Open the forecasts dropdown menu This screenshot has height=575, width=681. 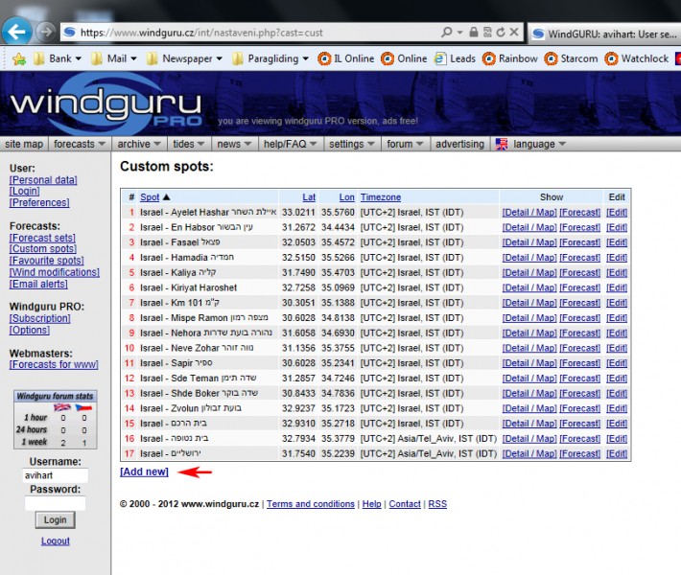(x=80, y=144)
